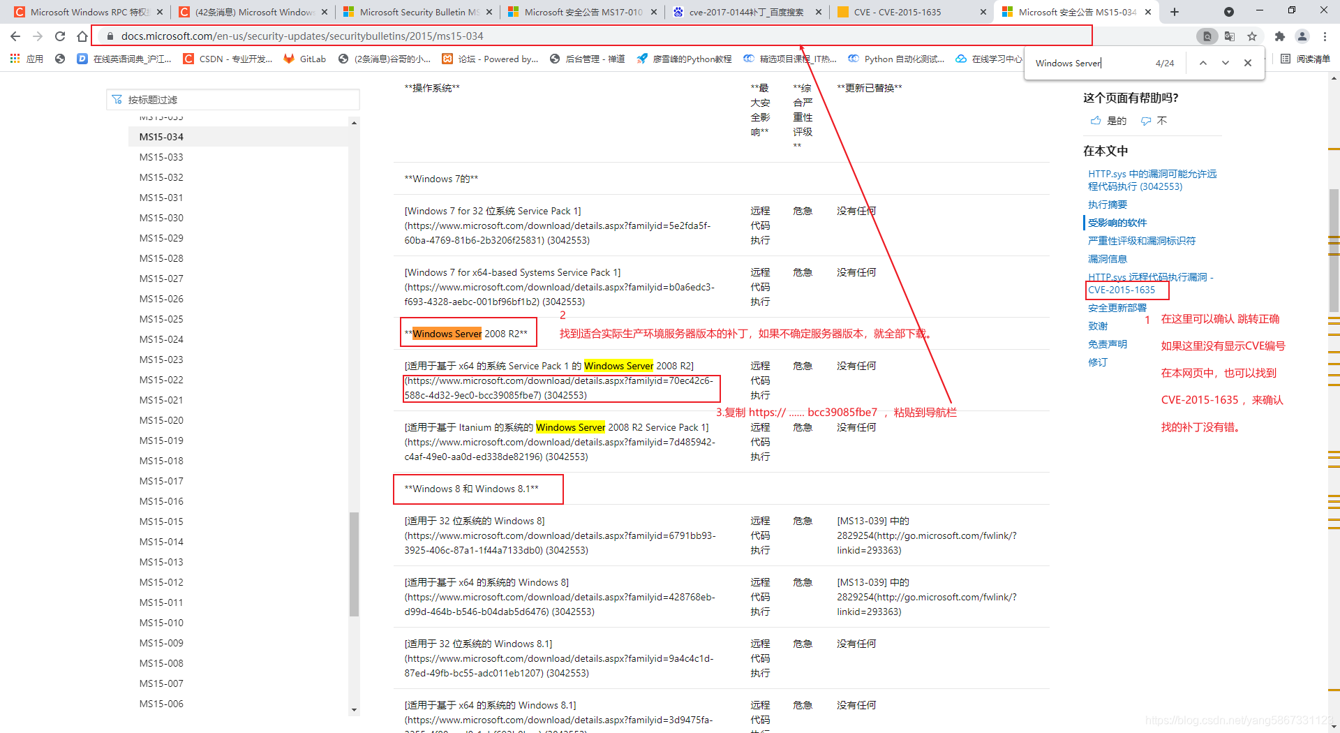Open the tab search dropdown icon
The image size is (1340, 733).
click(1229, 12)
